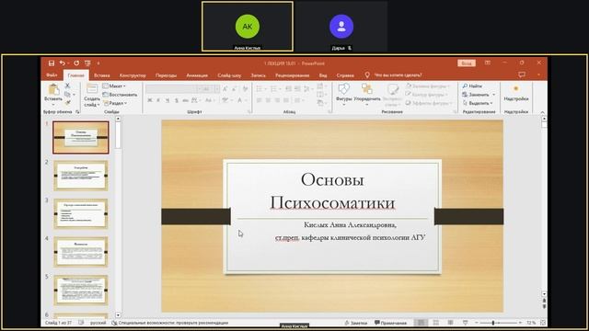
Task: Switch to the Справка tab
Action: [x=345, y=75]
